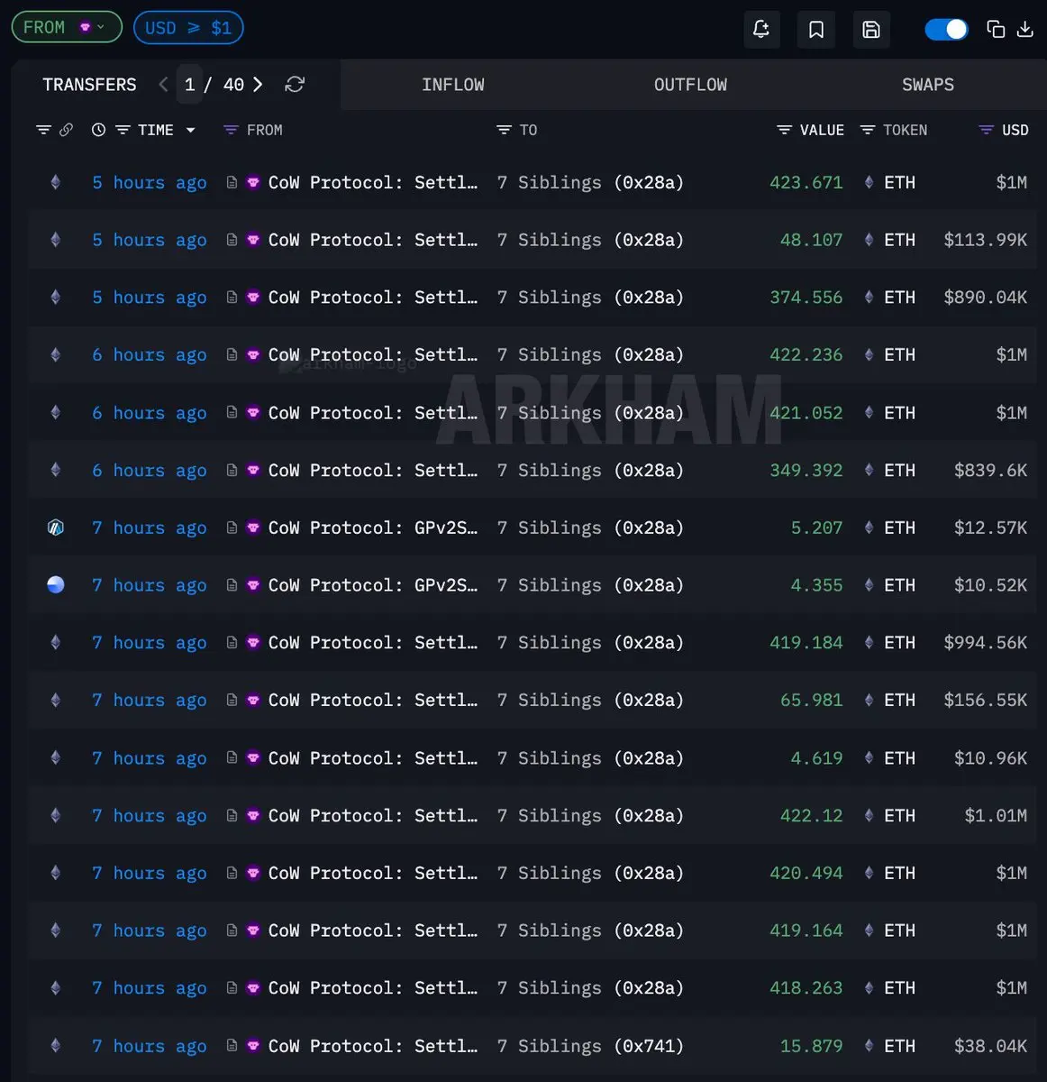The height and width of the screenshot is (1082, 1047).
Task: Click the USD ≥ $1 filter chip
Action: point(188,27)
